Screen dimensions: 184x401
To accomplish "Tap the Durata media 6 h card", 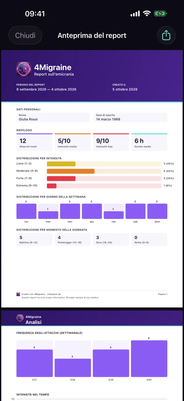I will point(149,142).
